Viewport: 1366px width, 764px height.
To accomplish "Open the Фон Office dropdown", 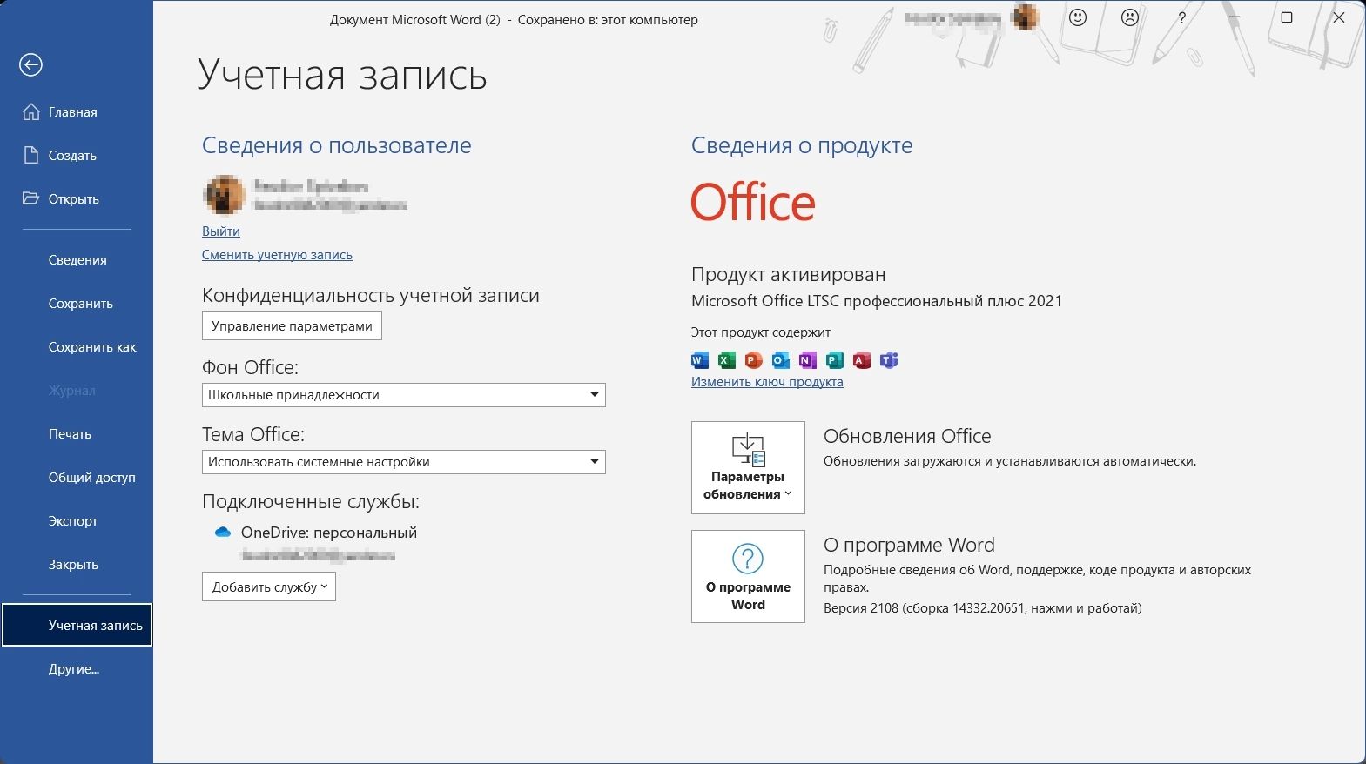I will click(x=404, y=395).
